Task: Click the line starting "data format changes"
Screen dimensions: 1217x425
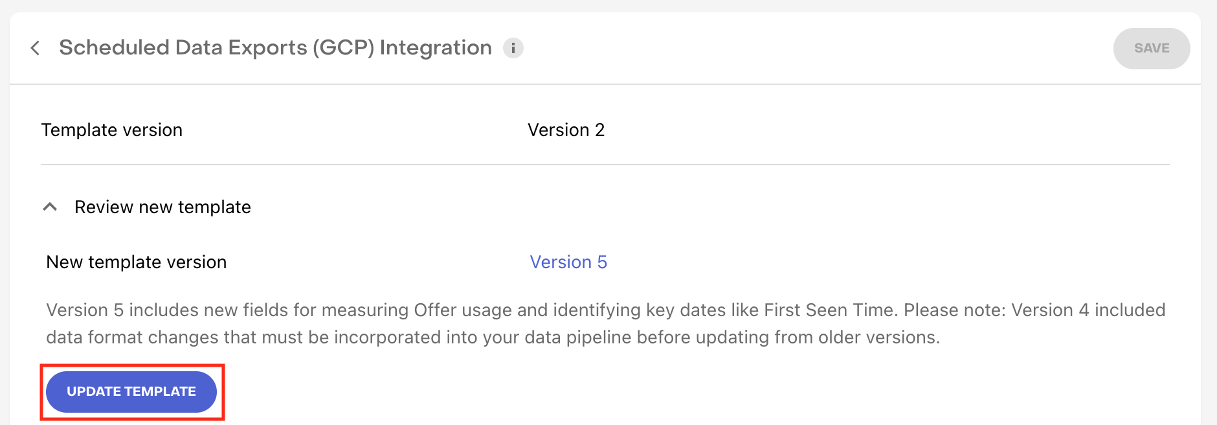Action: [259, 338]
